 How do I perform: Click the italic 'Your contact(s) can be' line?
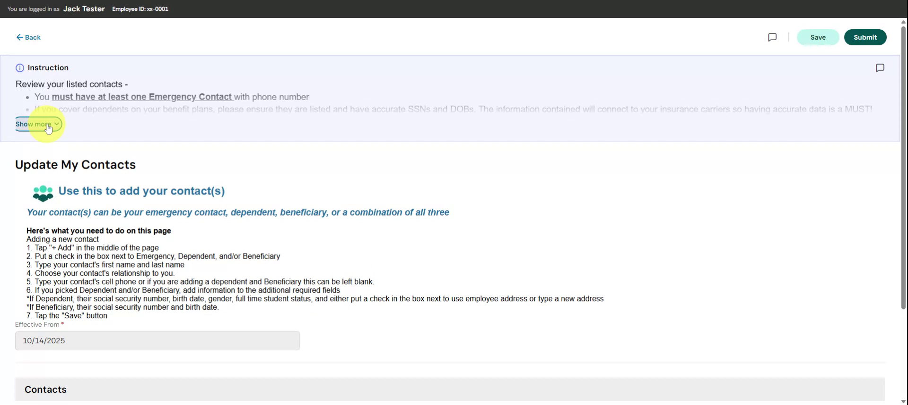[x=237, y=212]
